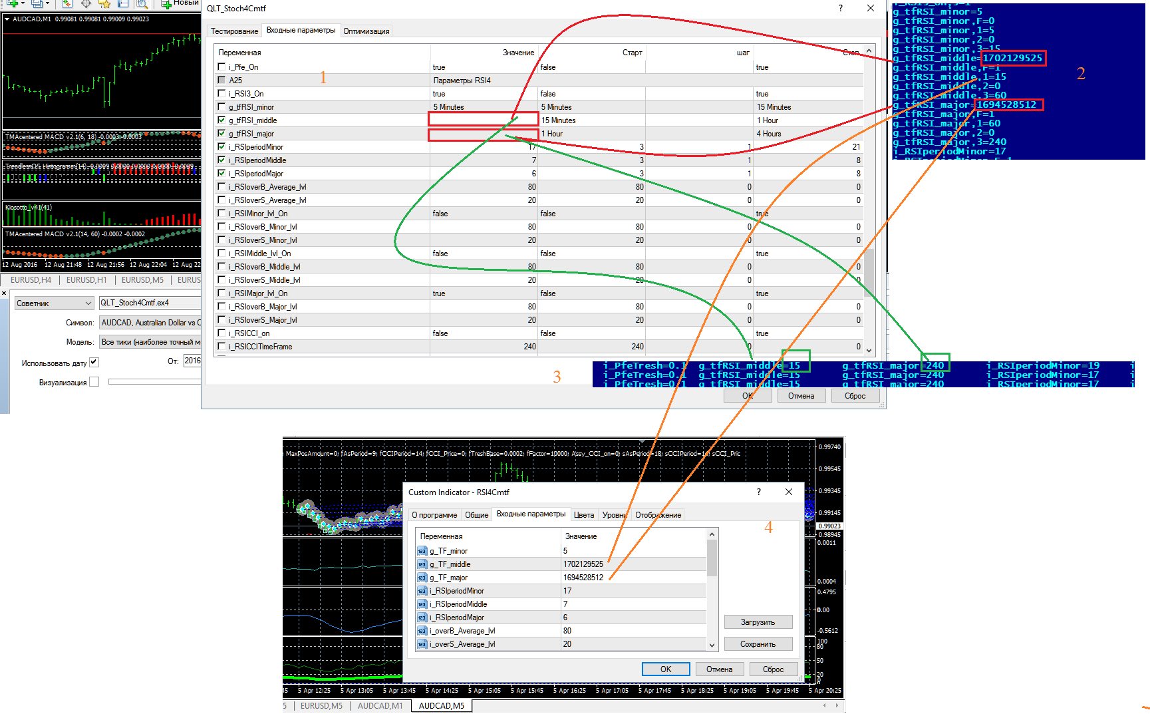Click scroll-down arrow in indicator parameter list

tap(712, 645)
